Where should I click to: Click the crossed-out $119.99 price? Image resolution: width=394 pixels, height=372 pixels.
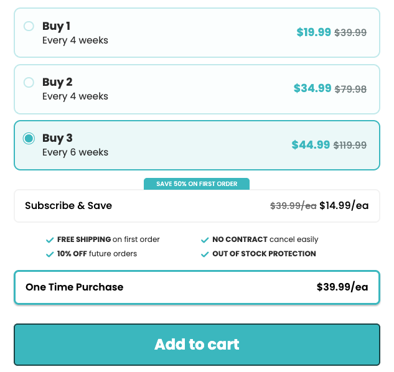(x=350, y=145)
